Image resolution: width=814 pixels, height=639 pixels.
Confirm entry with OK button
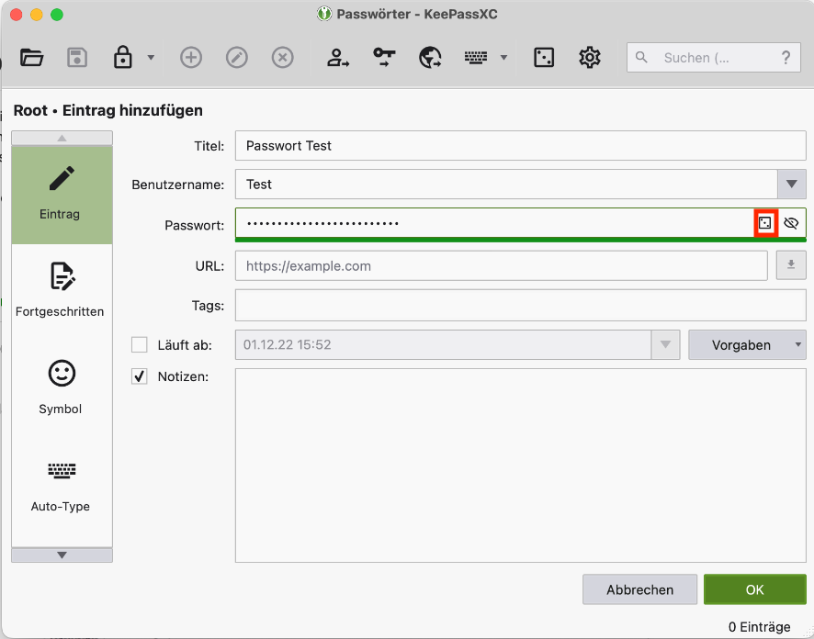[x=754, y=589]
